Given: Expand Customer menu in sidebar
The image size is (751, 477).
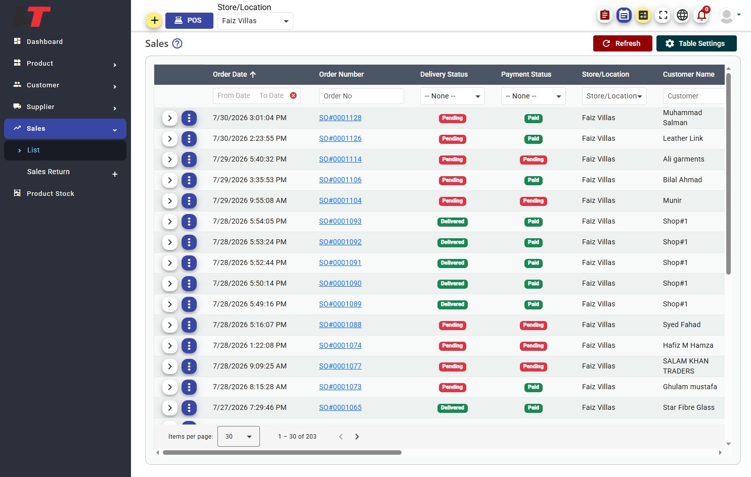Looking at the screenshot, I should 65,85.
